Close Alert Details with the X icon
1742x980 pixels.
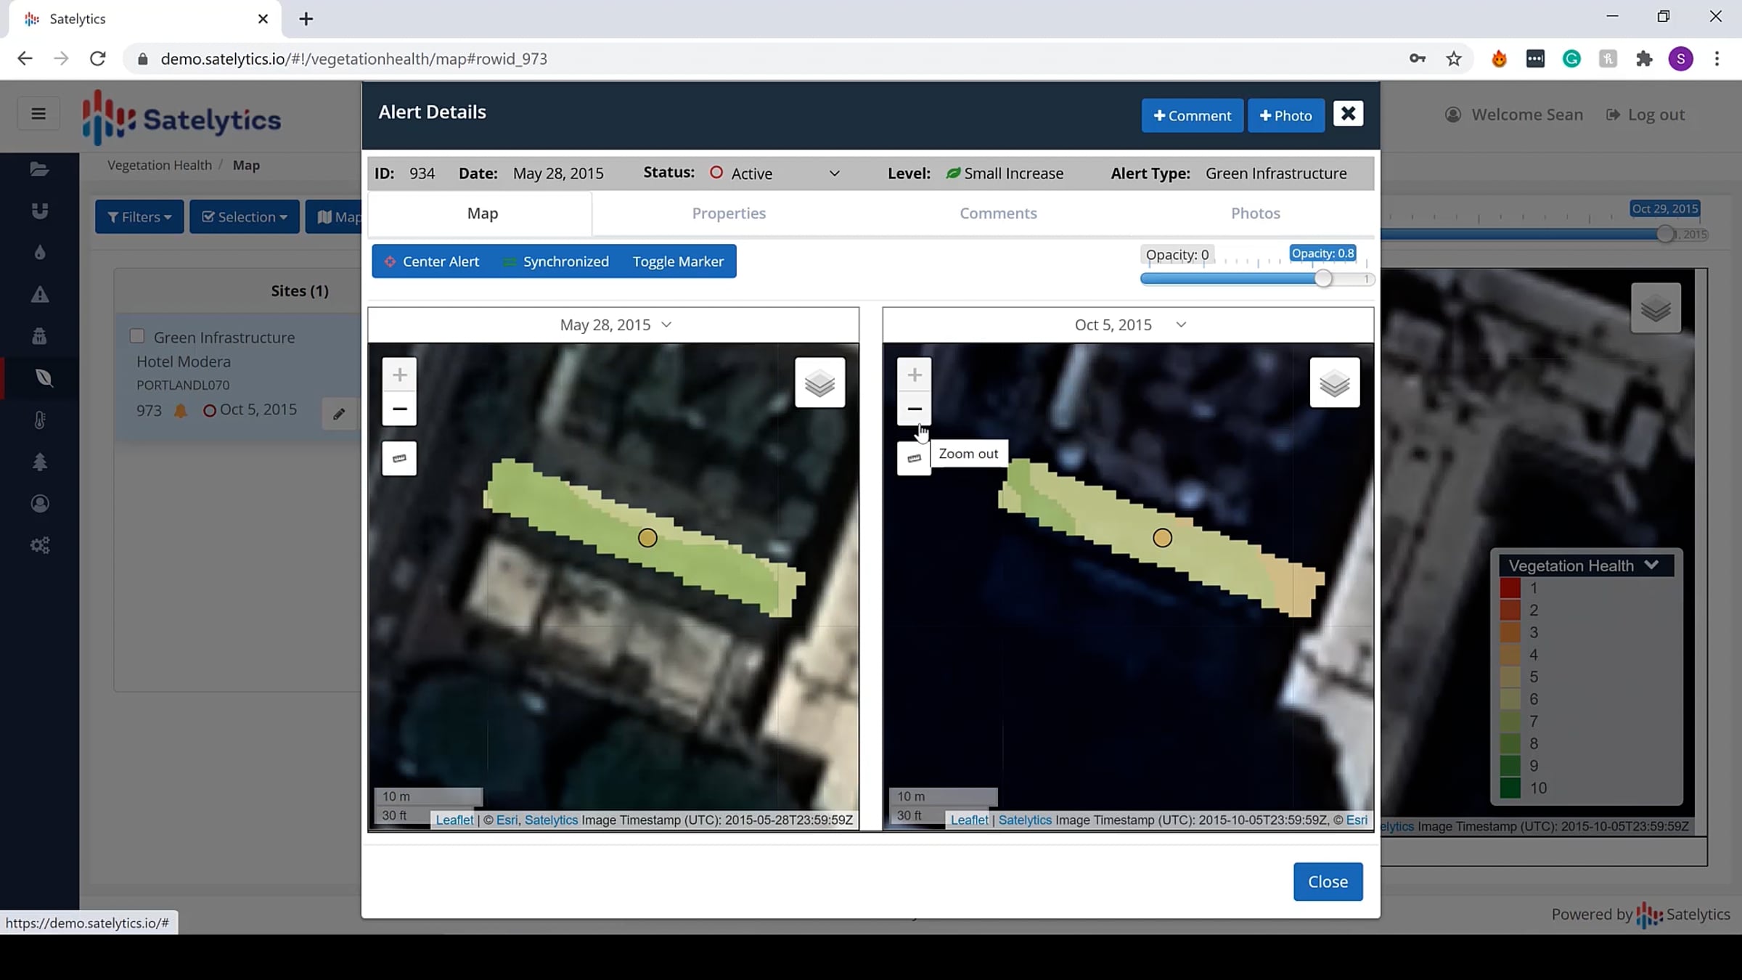1348,114
